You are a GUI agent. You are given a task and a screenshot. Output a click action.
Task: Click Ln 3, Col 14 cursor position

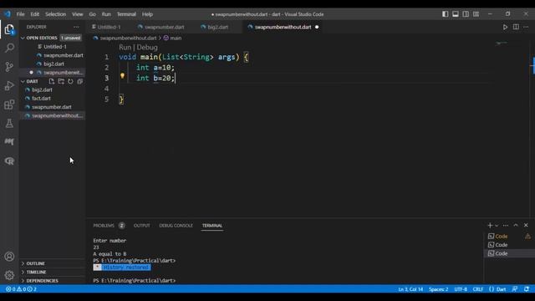[410, 289]
